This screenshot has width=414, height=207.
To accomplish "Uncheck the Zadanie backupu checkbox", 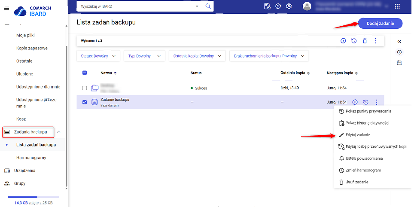I will (85, 102).
